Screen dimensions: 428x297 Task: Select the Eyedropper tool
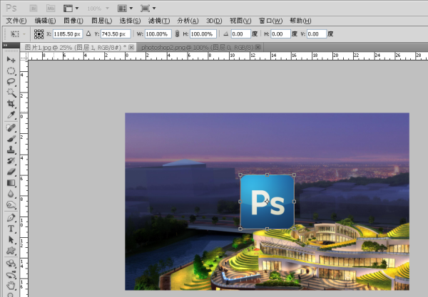tap(11, 115)
